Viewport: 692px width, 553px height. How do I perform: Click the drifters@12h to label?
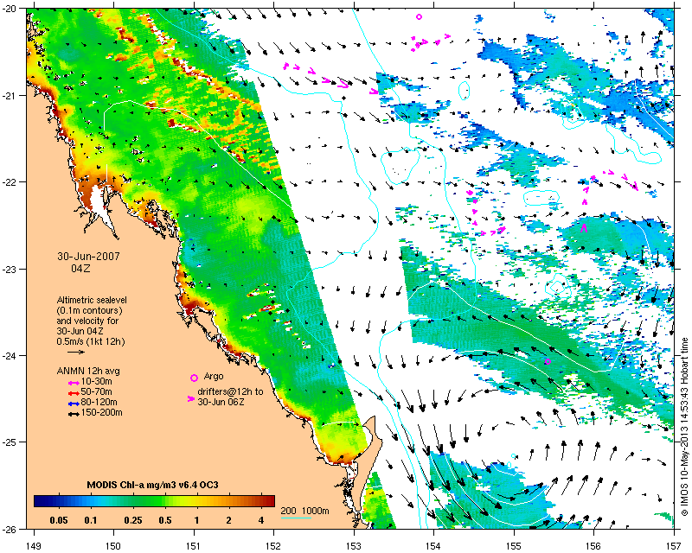point(230,391)
